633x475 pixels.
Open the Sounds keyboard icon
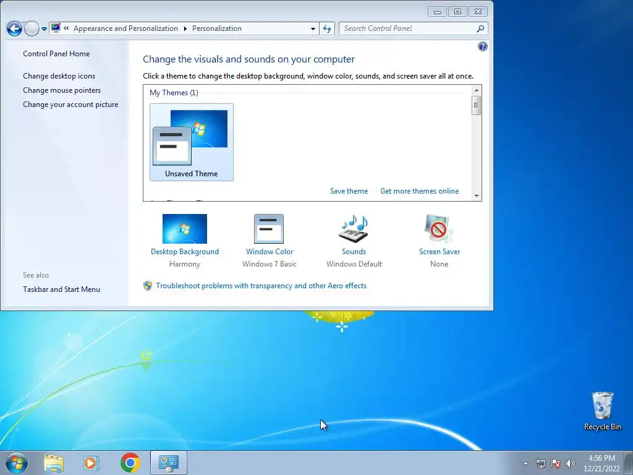pos(354,229)
